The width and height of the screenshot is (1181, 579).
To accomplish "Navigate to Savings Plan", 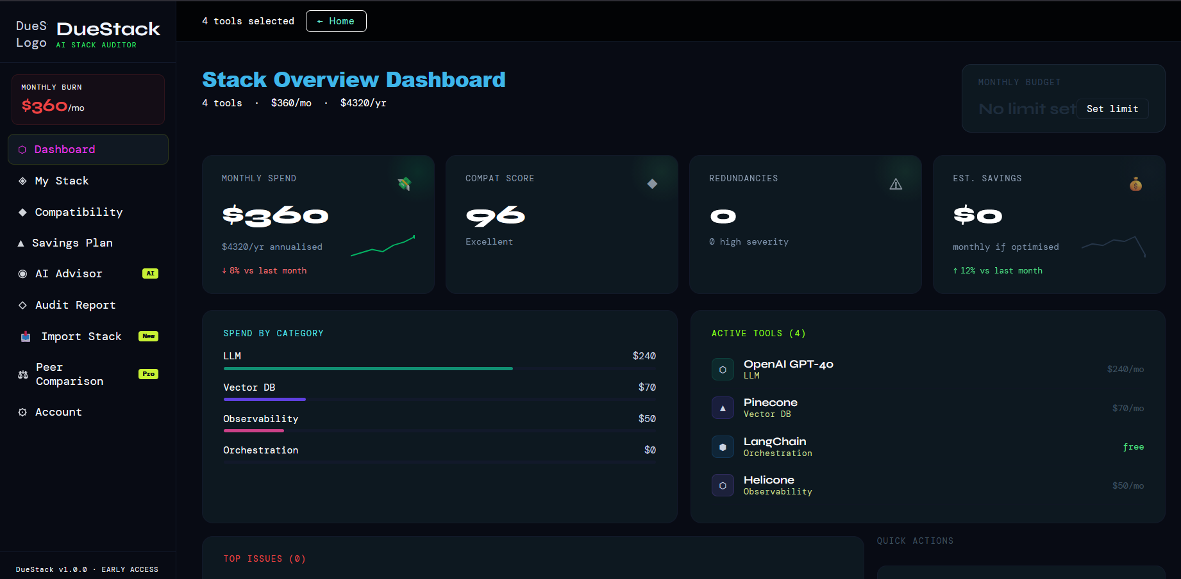I will point(88,243).
